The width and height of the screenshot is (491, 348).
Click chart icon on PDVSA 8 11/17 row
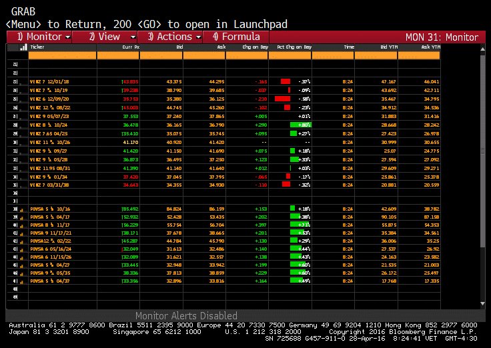coord(21,225)
